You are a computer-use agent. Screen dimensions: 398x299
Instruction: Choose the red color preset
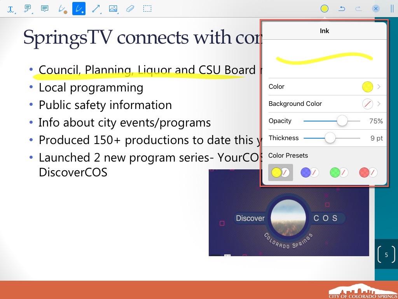click(x=368, y=172)
